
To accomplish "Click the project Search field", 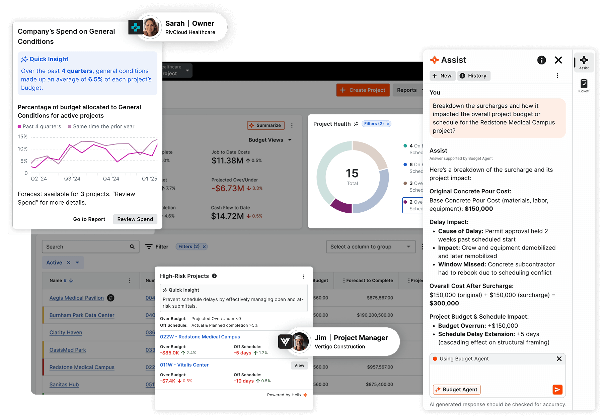I will click(90, 247).
